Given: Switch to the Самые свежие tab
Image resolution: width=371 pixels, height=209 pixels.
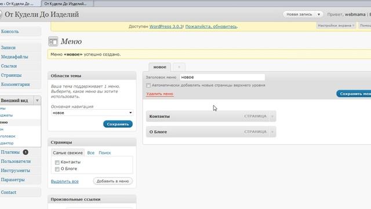Looking at the screenshot, I should 68,153.
